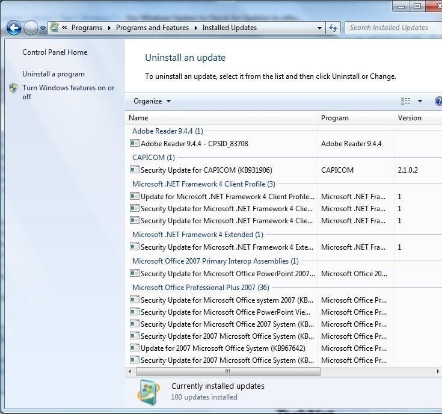This screenshot has width=442, height=414.
Task: Click the Adobe Reader 9.4.4 update icon
Action: (135, 144)
